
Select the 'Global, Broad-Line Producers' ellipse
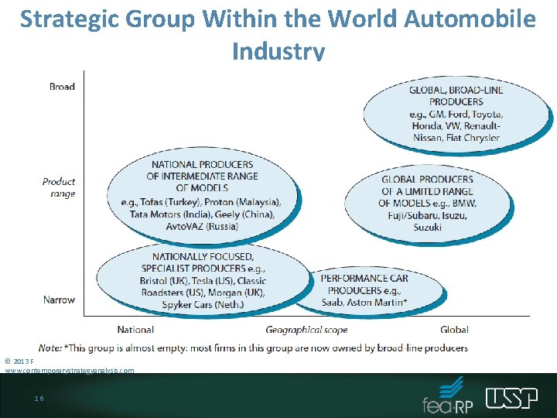coord(457,115)
